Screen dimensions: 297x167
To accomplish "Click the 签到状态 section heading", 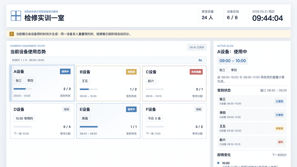I will tap(224, 90).
